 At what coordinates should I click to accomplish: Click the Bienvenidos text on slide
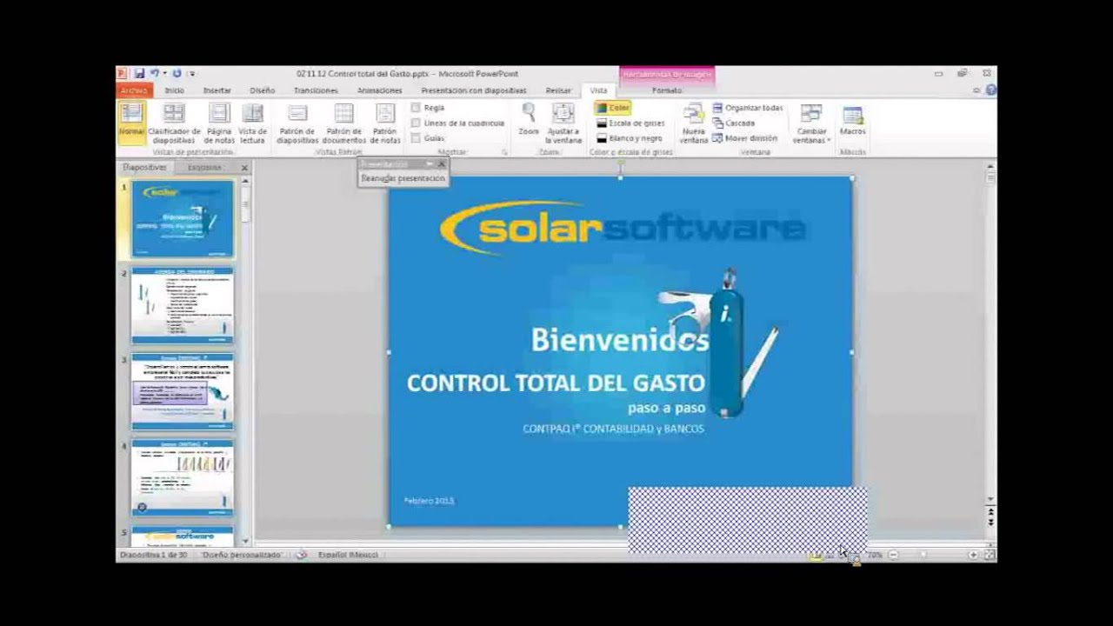(619, 339)
